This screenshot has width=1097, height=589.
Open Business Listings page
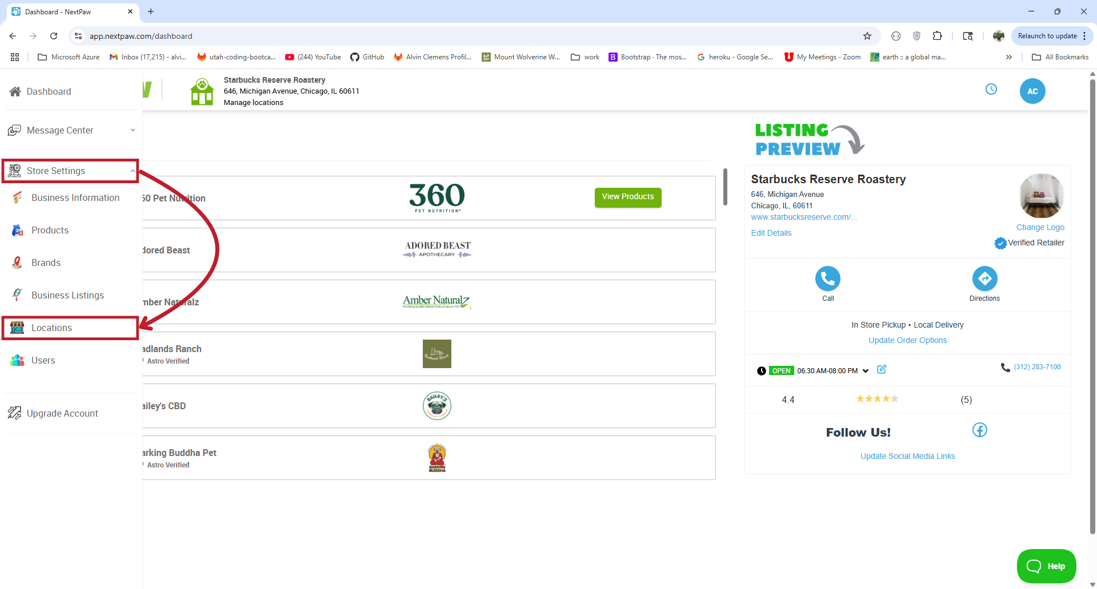point(67,295)
